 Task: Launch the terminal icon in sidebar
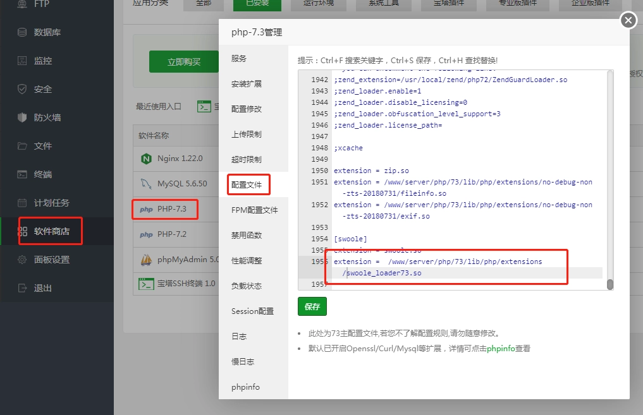[22, 174]
